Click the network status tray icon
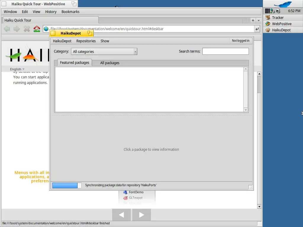Viewport: 303px width, 227px height. pos(273,11)
